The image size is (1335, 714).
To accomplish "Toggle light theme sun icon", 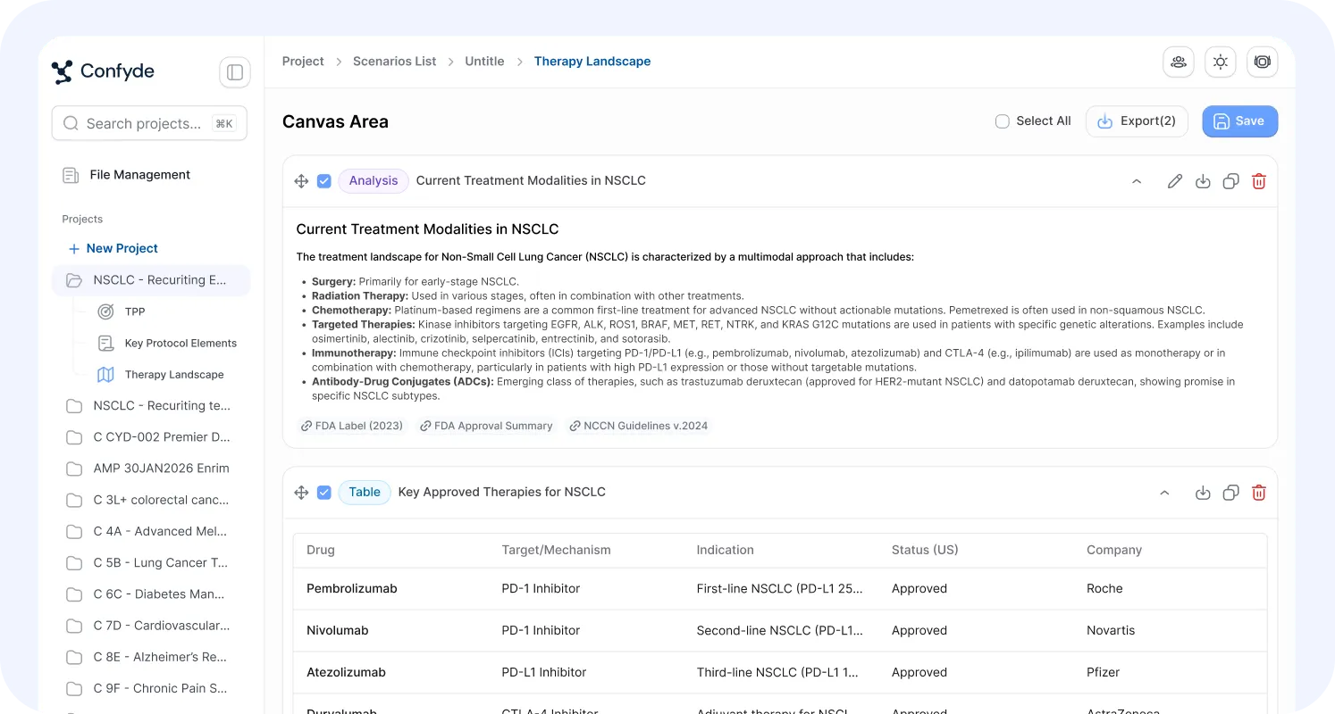I will (x=1221, y=62).
